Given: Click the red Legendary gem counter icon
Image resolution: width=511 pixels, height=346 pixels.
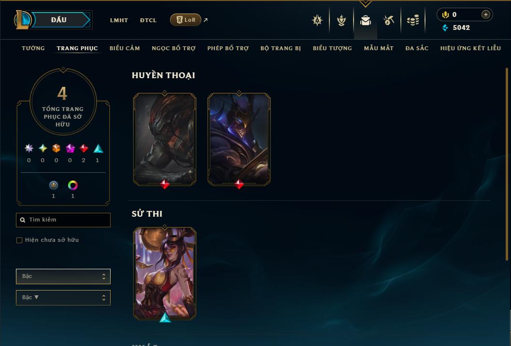Looking at the screenshot, I should [x=84, y=149].
